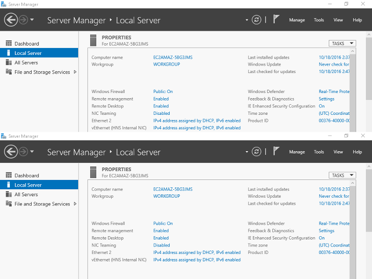Open Tools menu in top window
Image resolution: width=372 pixels, height=279 pixels.
tap(319, 20)
